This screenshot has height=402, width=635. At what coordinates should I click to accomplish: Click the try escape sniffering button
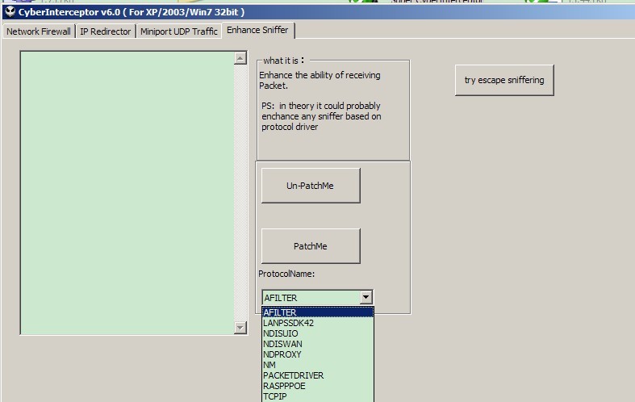click(504, 80)
